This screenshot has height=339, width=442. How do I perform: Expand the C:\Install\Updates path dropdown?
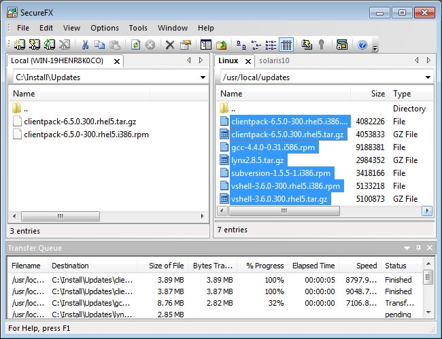pyautogui.click(x=203, y=77)
